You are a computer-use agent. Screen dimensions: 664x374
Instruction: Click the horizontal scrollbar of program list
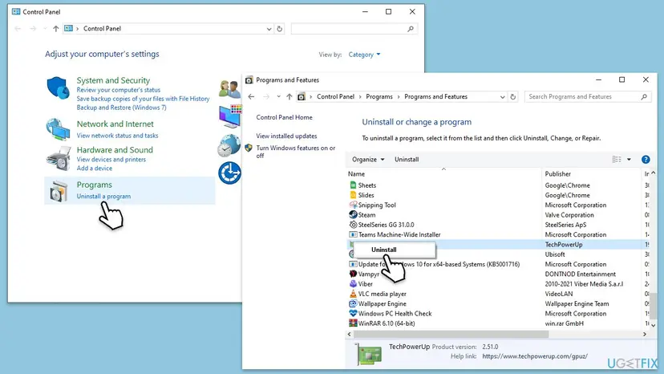pos(451,334)
